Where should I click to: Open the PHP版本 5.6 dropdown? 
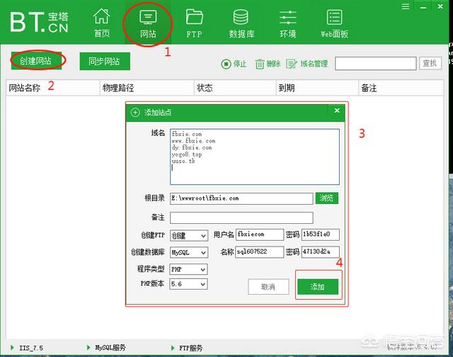(x=189, y=283)
